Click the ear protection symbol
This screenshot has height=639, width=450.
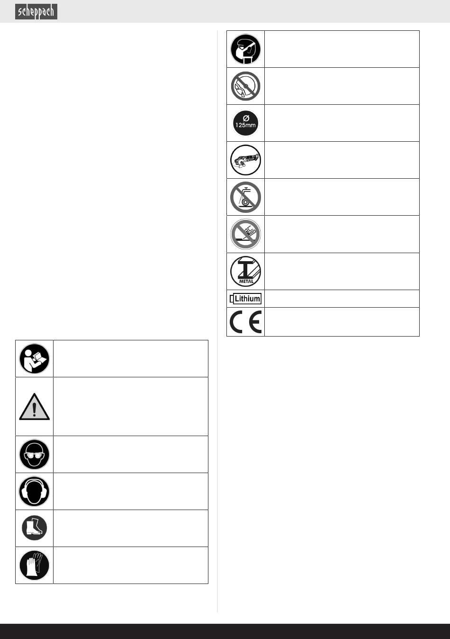tap(34, 491)
